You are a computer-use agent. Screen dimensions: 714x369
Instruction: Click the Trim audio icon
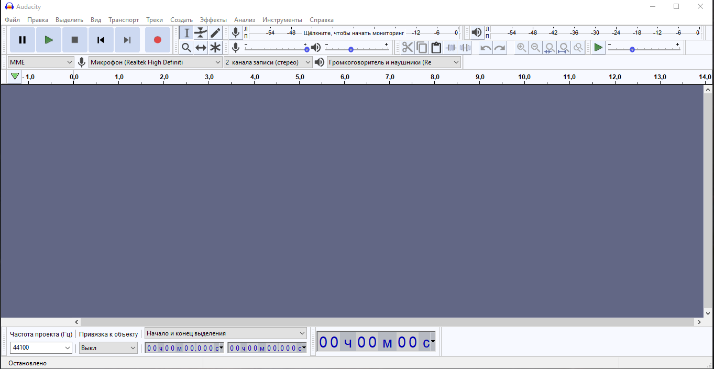point(451,48)
